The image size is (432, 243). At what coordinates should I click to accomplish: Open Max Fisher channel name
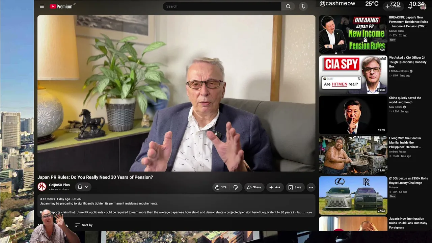[396, 107]
